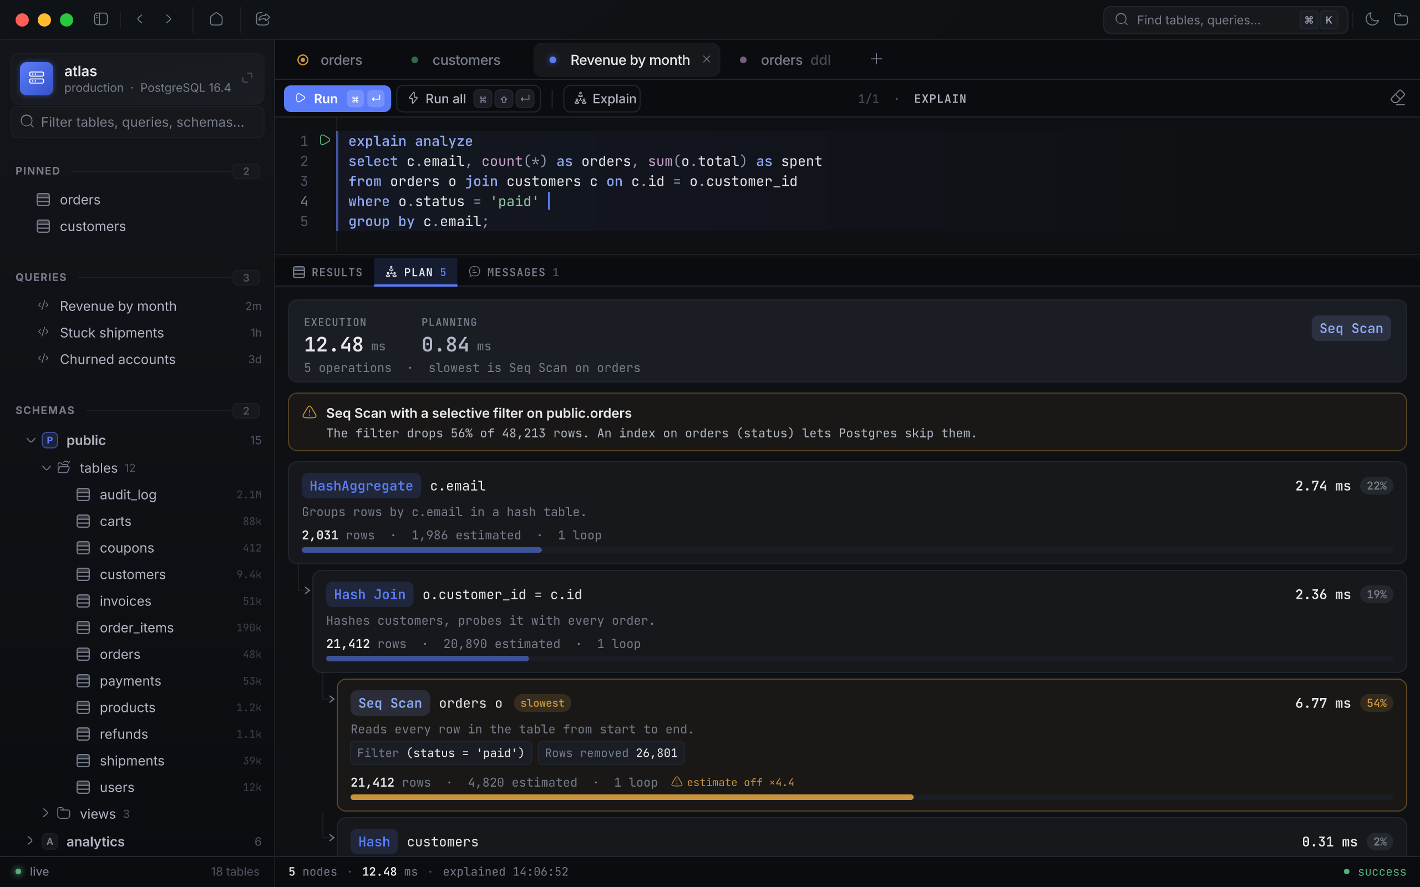Viewport: 1420px width, 887px height.
Task: Click the Seq Scan orange timing bar
Action: [x=871, y=797]
